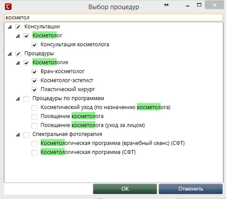Screen dimensions: 226x199
Task: Check the Посещение косметолога checkbox
Action: 34,117
